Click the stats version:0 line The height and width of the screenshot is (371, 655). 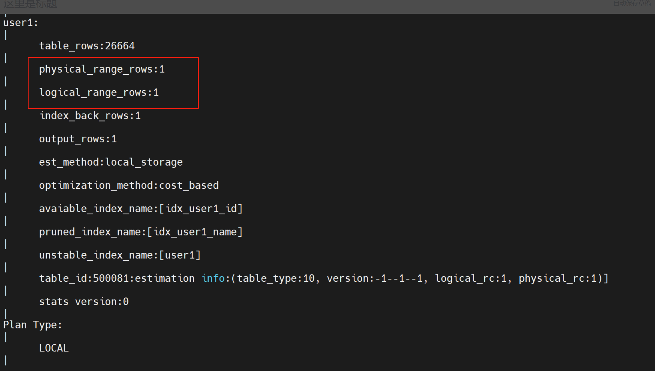pyautogui.click(x=84, y=301)
